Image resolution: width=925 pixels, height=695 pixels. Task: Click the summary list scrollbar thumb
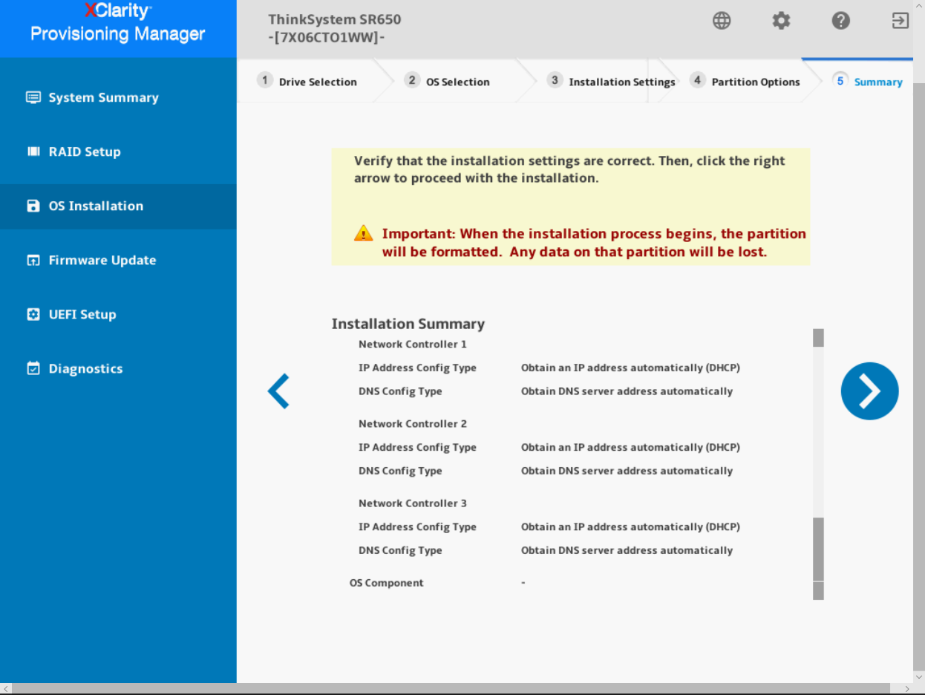point(818,549)
